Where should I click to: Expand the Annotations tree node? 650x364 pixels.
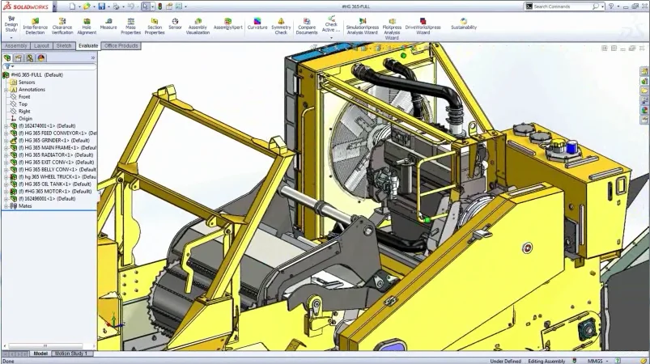click(x=6, y=90)
